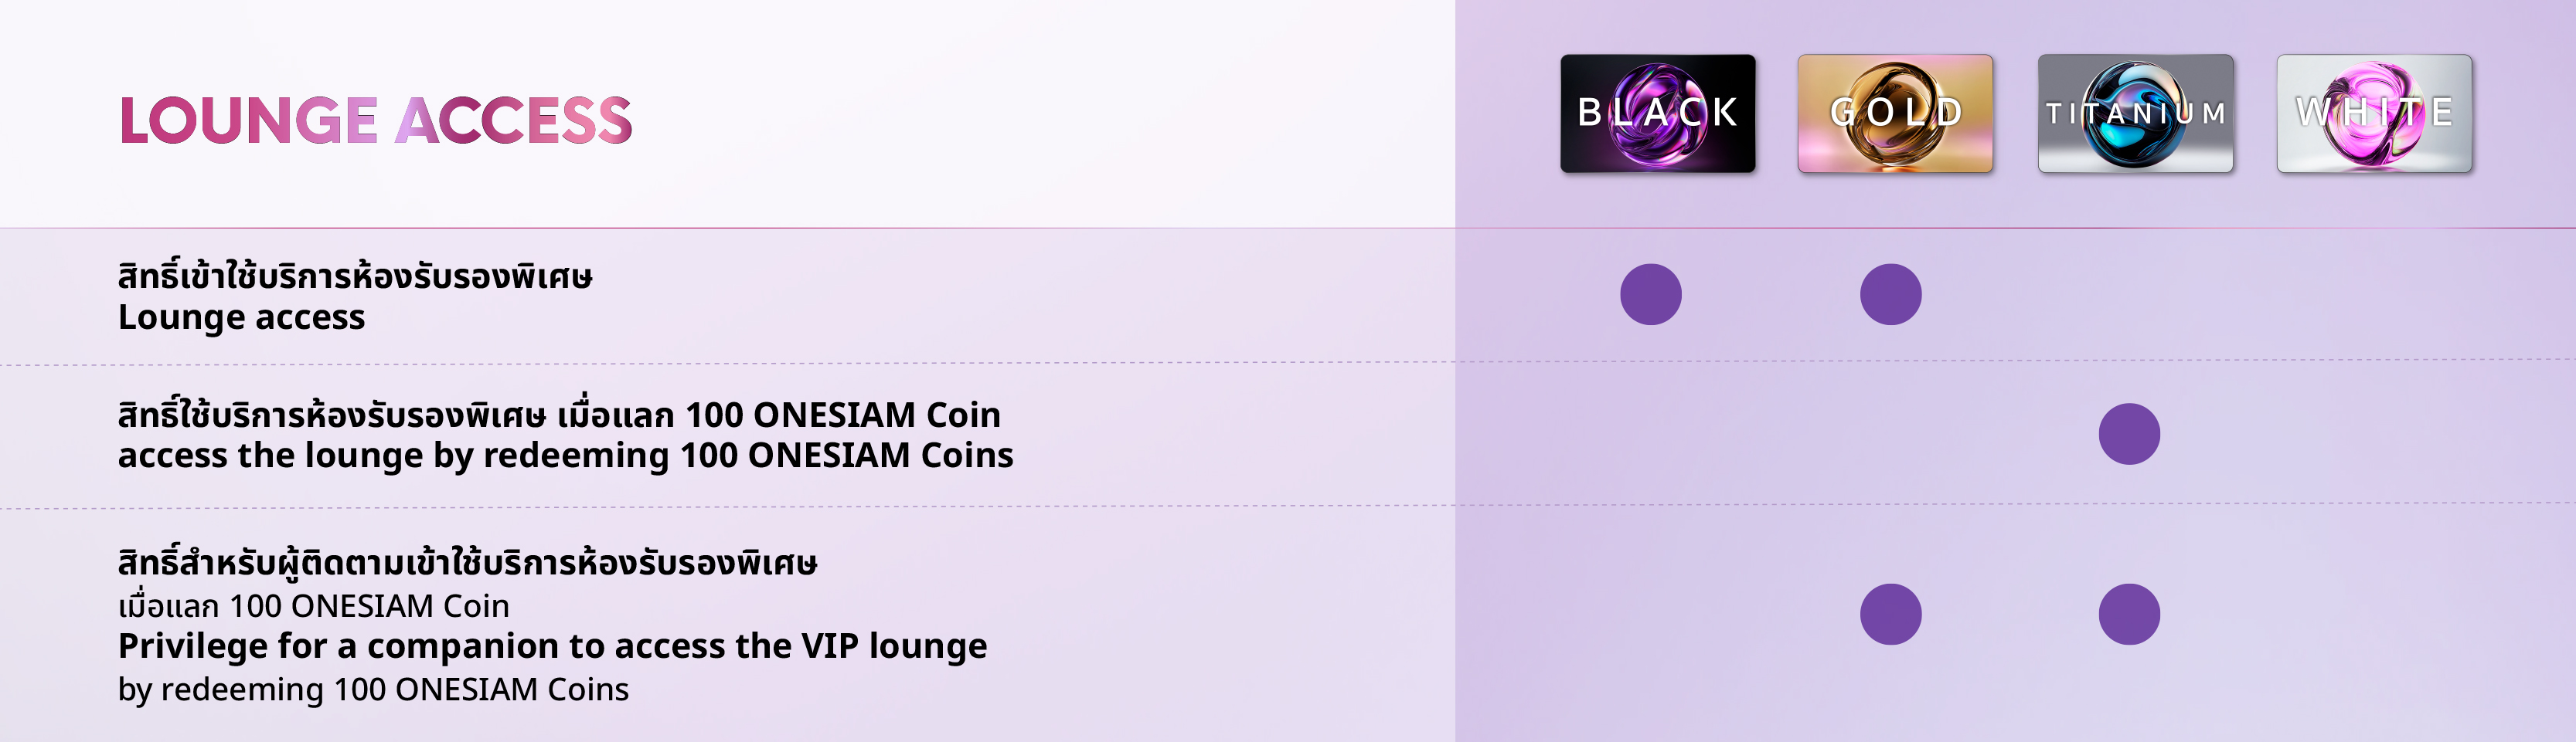Click the BLACK membership card thumbnail
2576x742 pixels.
pos(1657,113)
